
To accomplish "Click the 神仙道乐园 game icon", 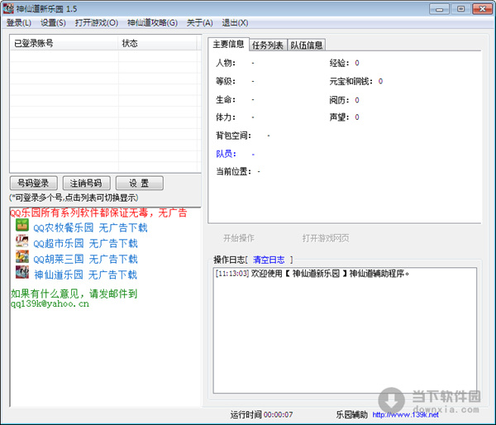I will click(22, 274).
